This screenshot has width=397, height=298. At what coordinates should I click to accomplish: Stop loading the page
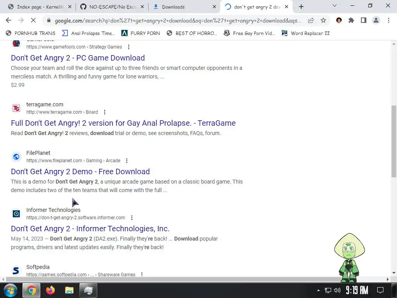tap(33, 20)
